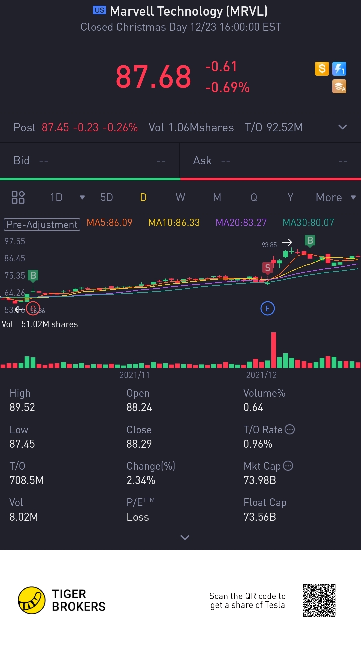This screenshot has width=361, height=651.
Task: Tap the Close 88.29 value
Action: pyautogui.click(x=139, y=444)
